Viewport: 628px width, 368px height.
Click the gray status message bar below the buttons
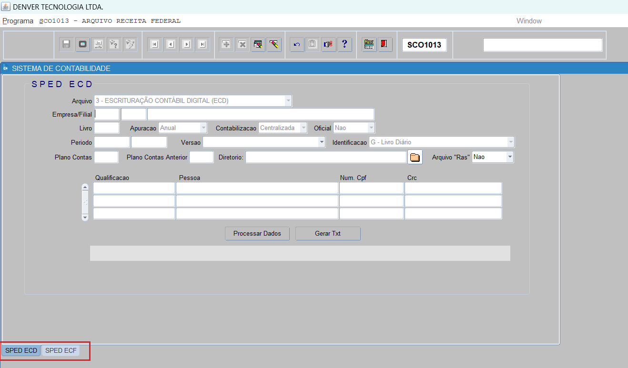click(300, 253)
